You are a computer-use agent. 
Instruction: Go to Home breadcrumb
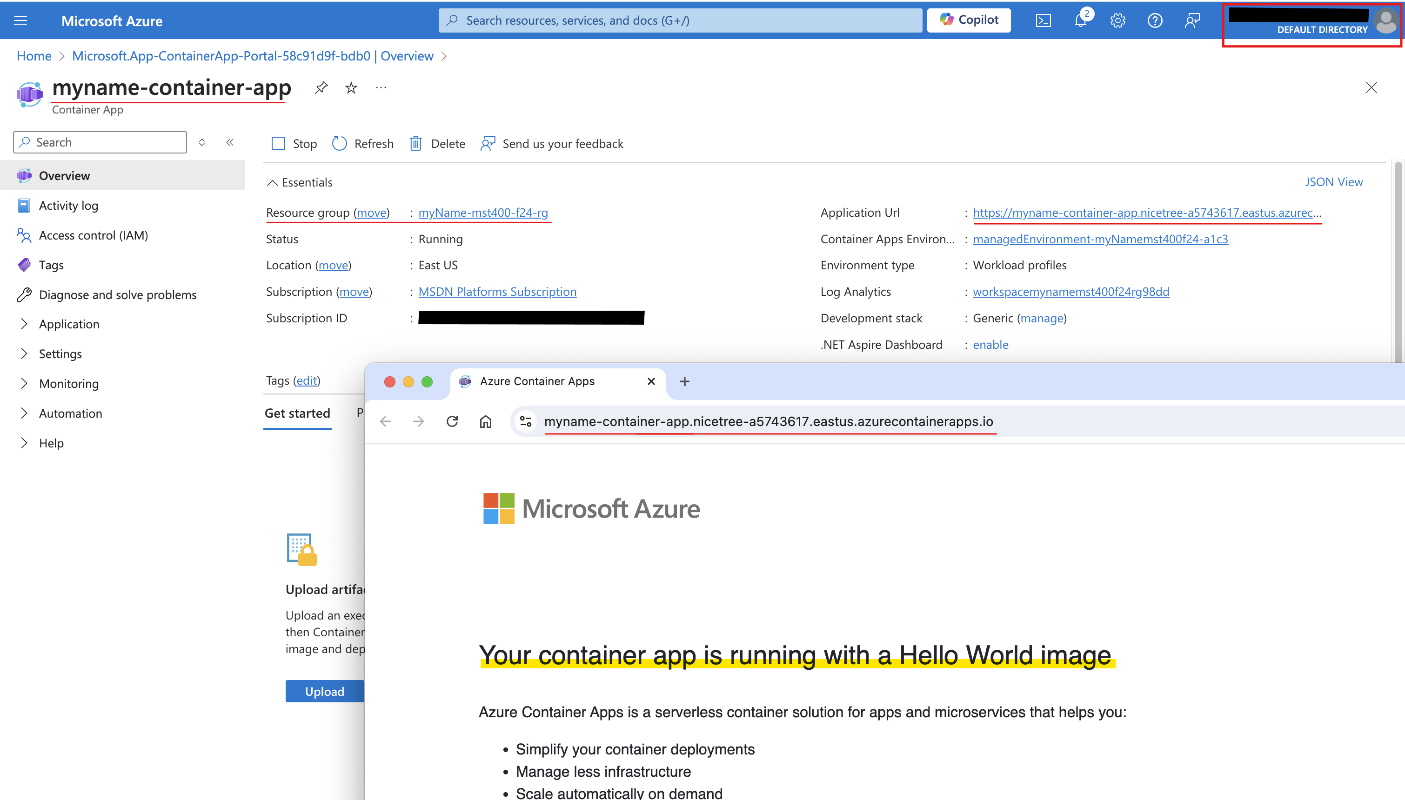point(34,56)
